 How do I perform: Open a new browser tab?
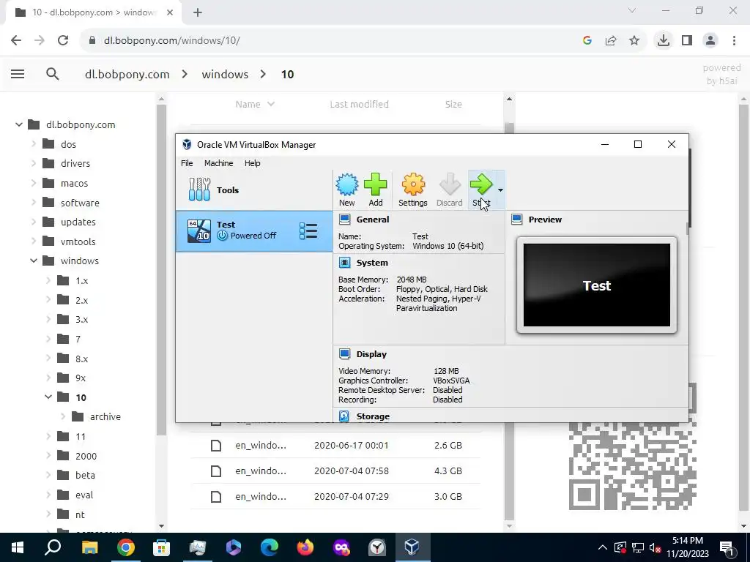[x=198, y=12]
